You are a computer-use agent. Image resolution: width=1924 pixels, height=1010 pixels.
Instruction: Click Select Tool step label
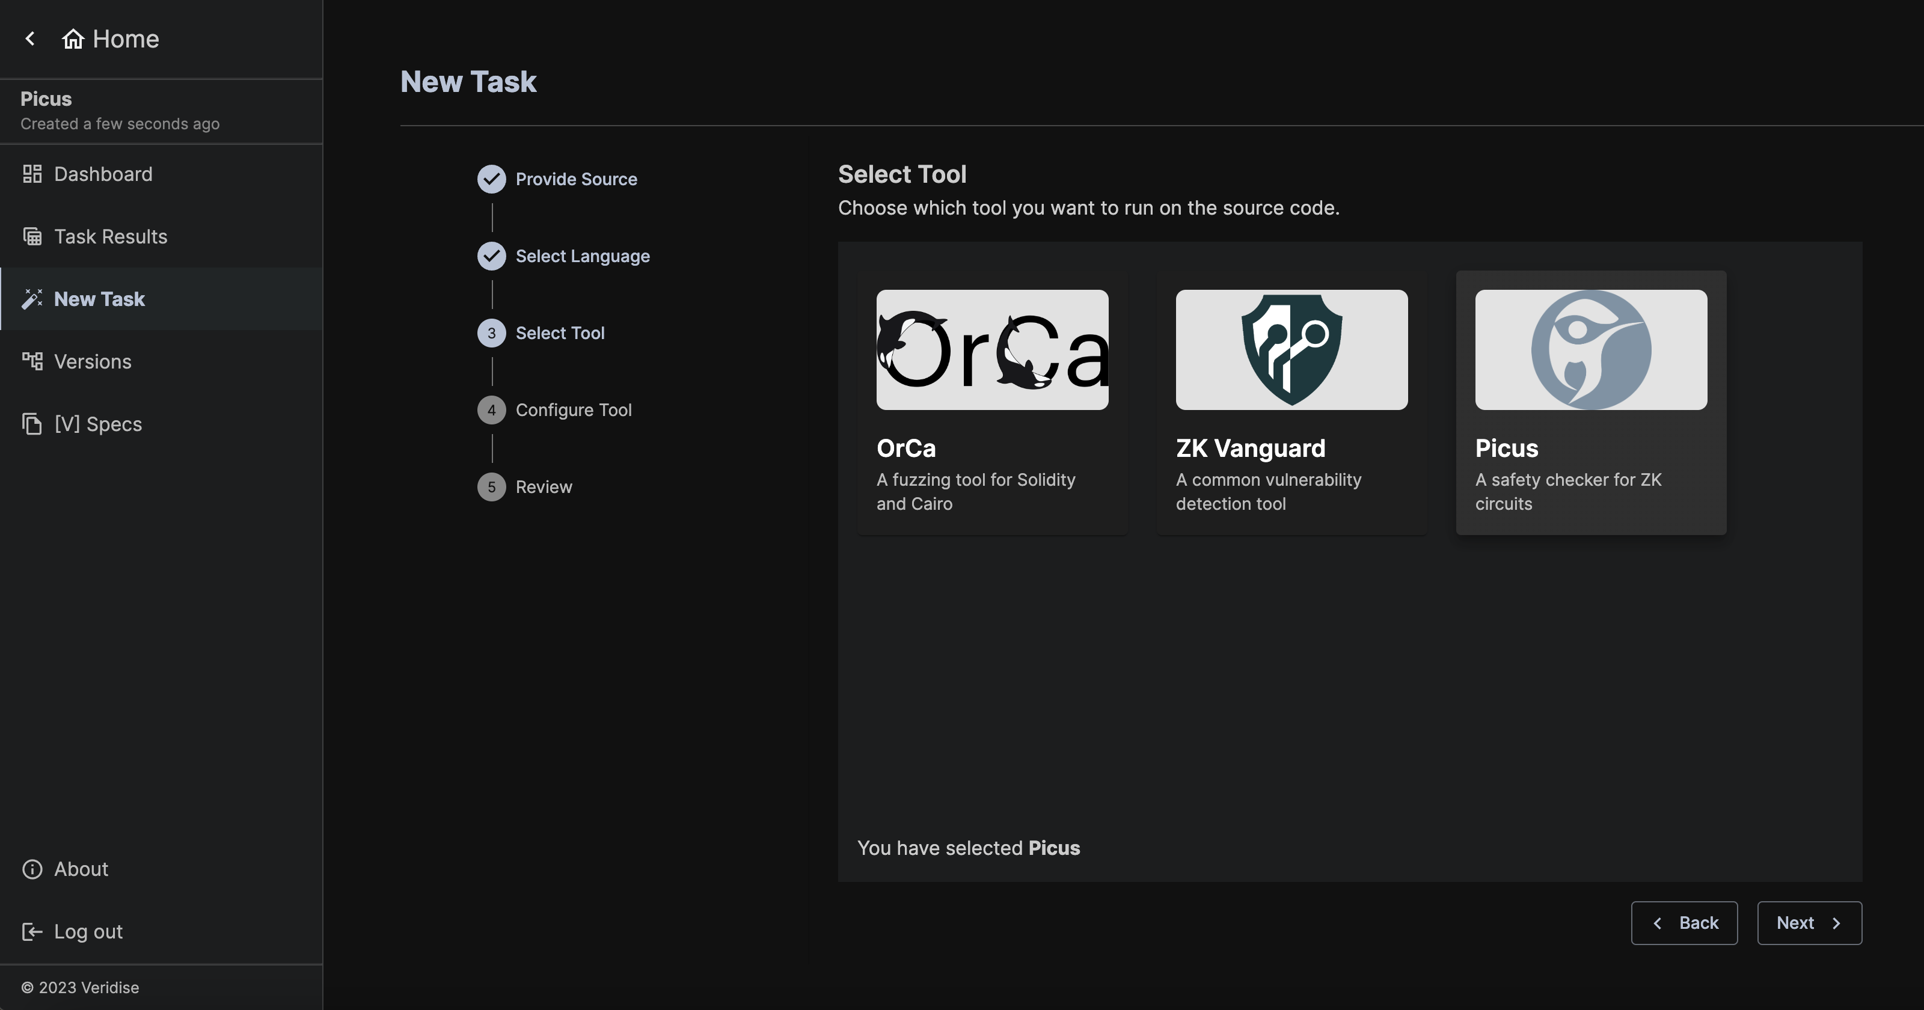(560, 333)
